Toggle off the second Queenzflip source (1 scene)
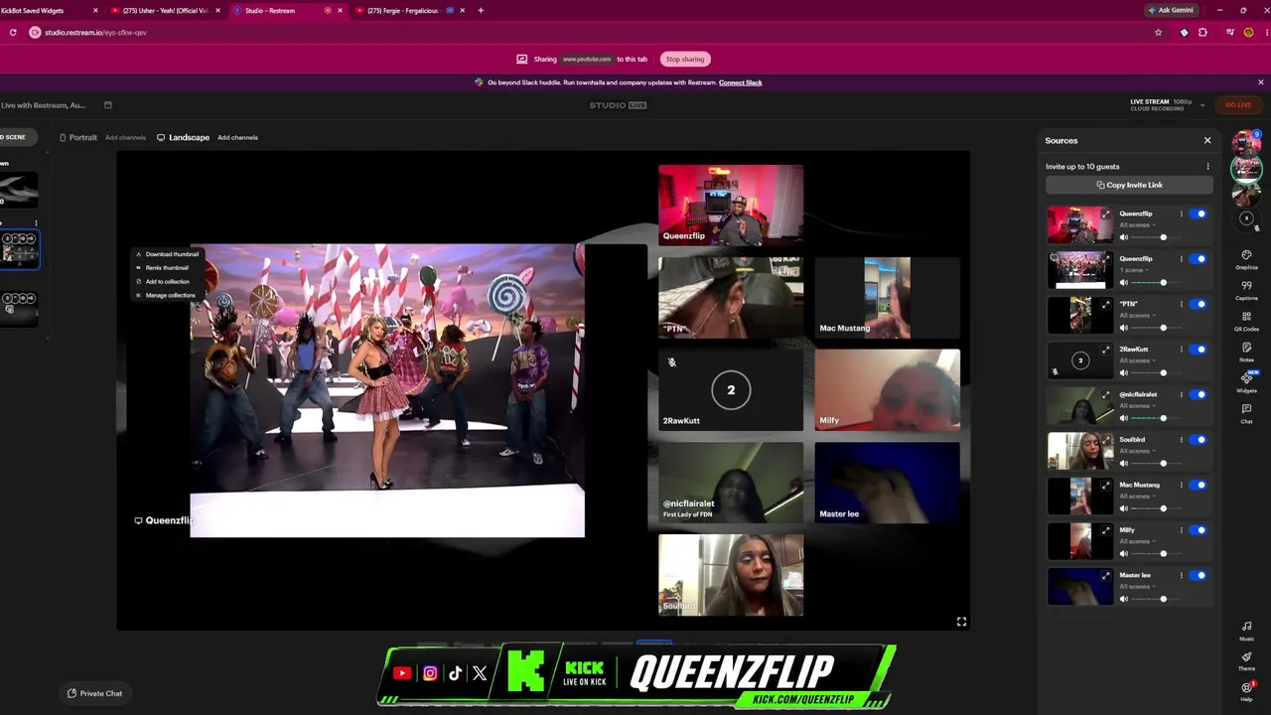The width and height of the screenshot is (1271, 715). point(1199,259)
